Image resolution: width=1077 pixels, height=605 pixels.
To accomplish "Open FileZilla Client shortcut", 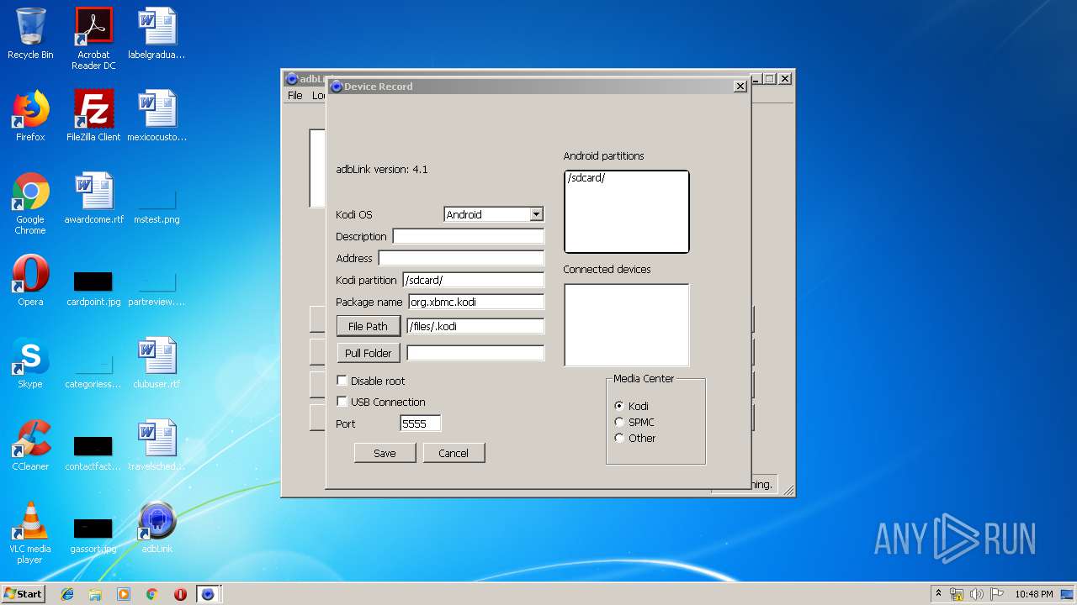I will (x=93, y=116).
